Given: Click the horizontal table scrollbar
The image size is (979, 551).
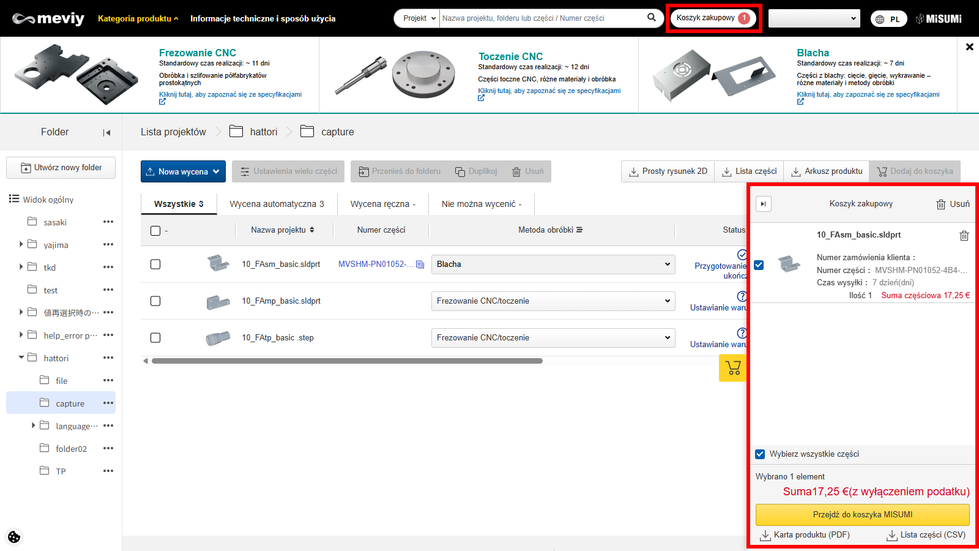Looking at the screenshot, I should coord(347,361).
